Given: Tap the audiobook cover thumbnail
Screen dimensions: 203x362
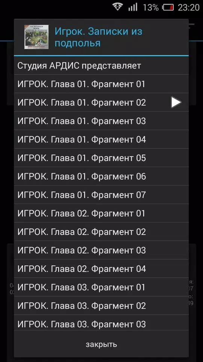Looking at the screenshot, I should [x=36, y=37].
